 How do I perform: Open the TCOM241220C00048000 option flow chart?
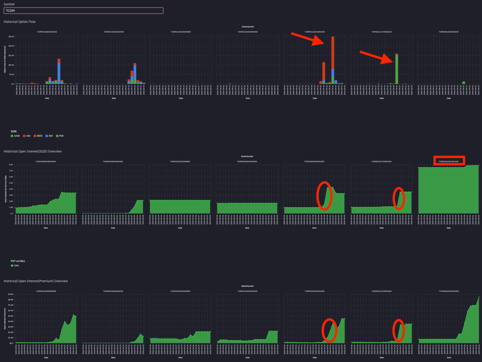point(181,59)
